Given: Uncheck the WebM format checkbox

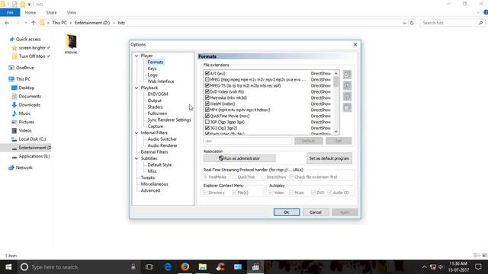Looking at the screenshot, I should click(207, 104).
